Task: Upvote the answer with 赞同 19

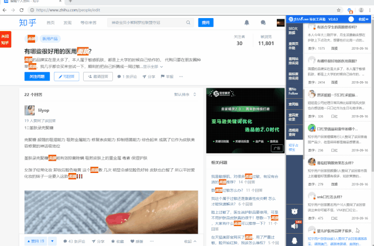Action: pyautogui.click(x=36, y=241)
